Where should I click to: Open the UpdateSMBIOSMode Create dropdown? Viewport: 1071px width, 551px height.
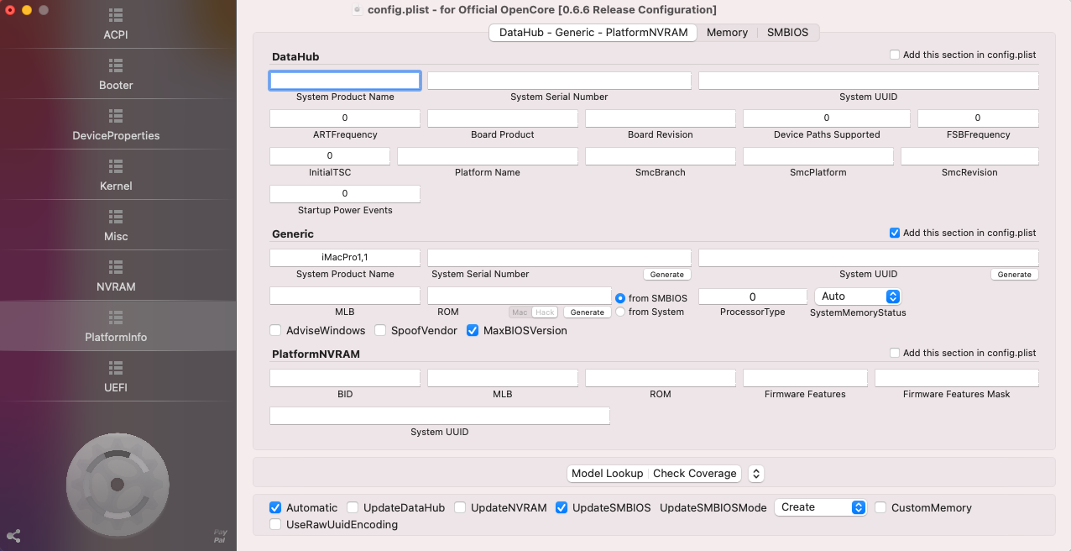tap(820, 507)
